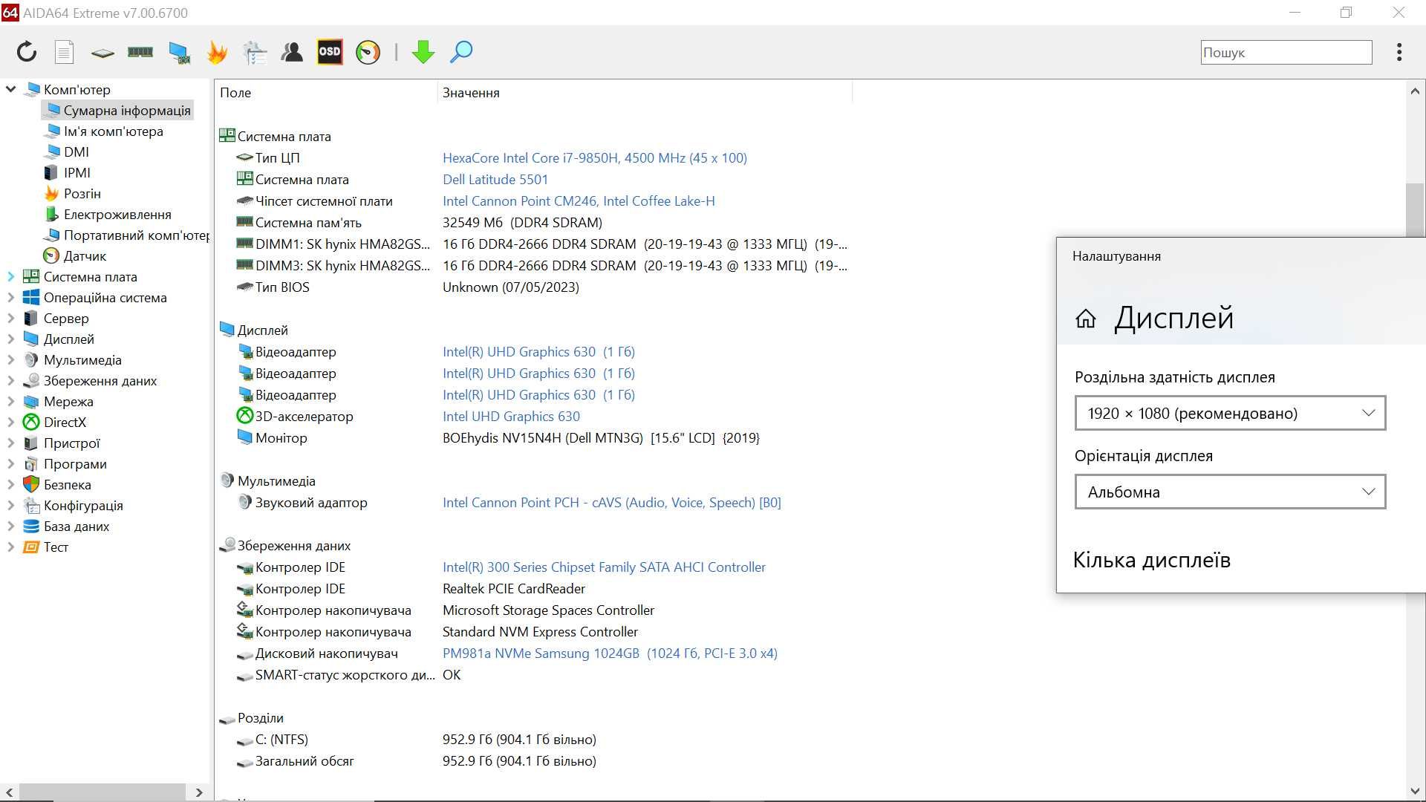Open CPU chip toolbar icon
The image size is (1426, 802).
tap(102, 53)
